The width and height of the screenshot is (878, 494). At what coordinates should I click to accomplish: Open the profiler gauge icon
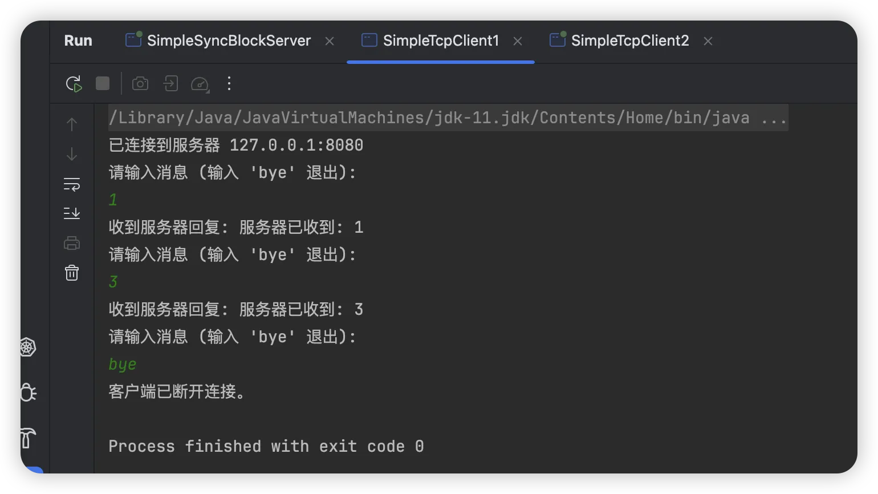(200, 84)
